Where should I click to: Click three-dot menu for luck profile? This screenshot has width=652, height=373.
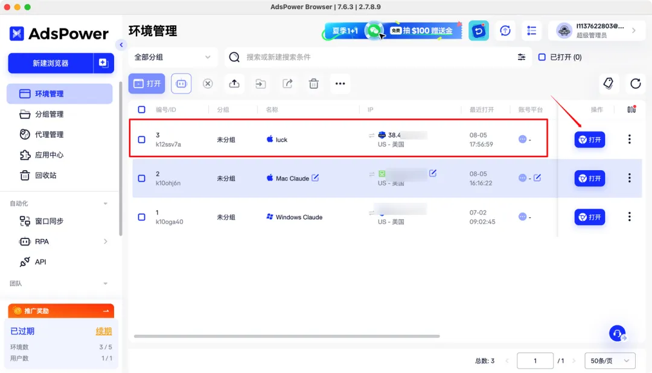[x=629, y=139]
